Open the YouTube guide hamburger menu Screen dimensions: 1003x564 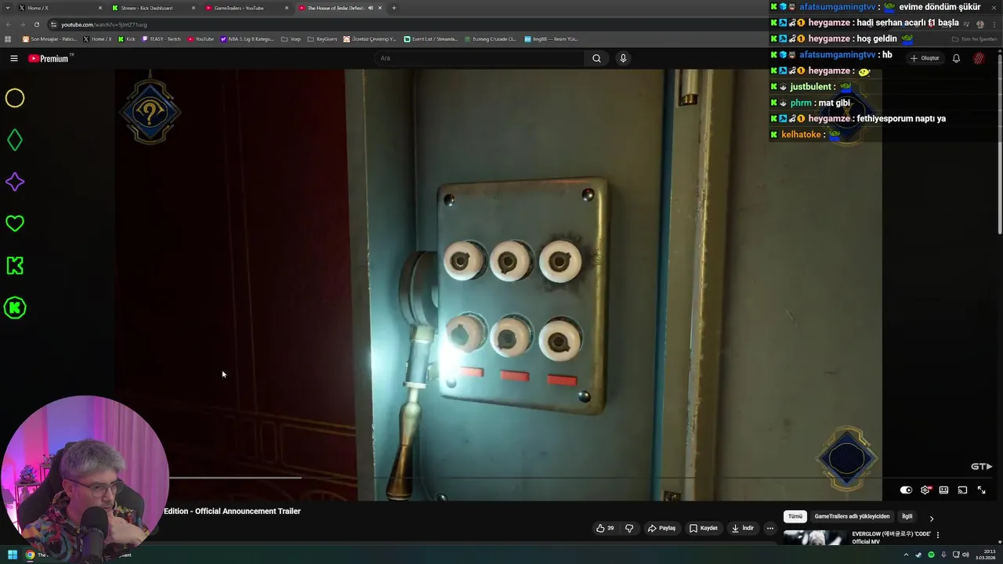pyautogui.click(x=14, y=58)
